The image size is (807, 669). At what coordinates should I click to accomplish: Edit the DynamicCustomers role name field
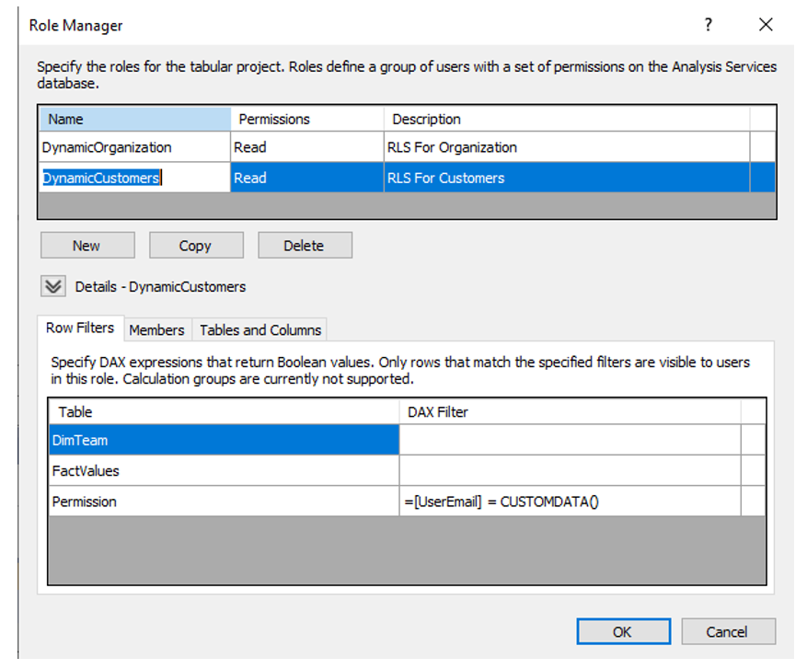click(133, 178)
